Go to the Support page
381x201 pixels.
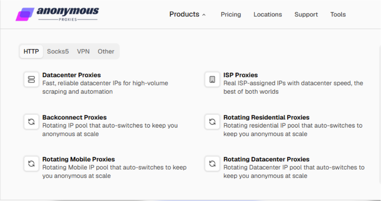(x=306, y=15)
